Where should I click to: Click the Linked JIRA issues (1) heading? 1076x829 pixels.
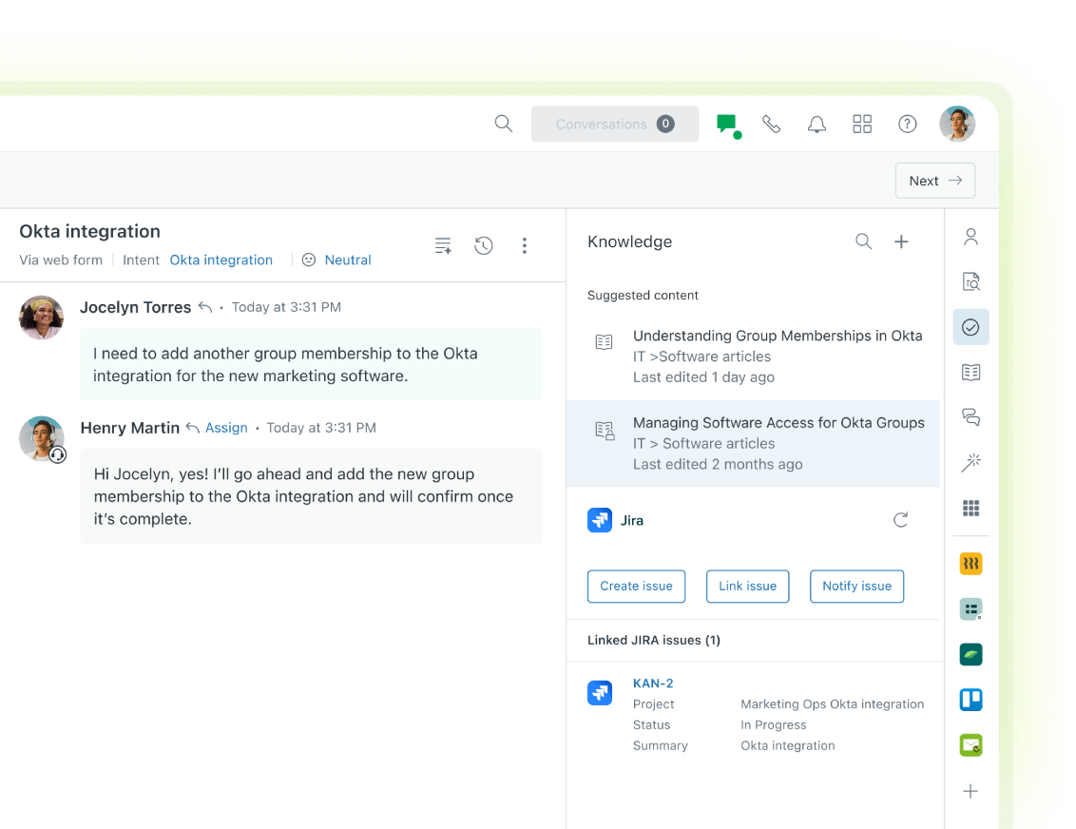(653, 640)
